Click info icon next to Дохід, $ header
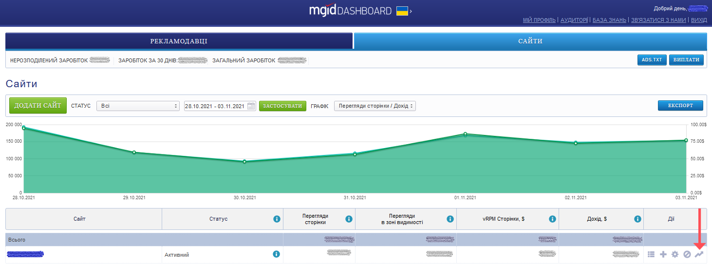The width and height of the screenshot is (712, 265). (637, 219)
